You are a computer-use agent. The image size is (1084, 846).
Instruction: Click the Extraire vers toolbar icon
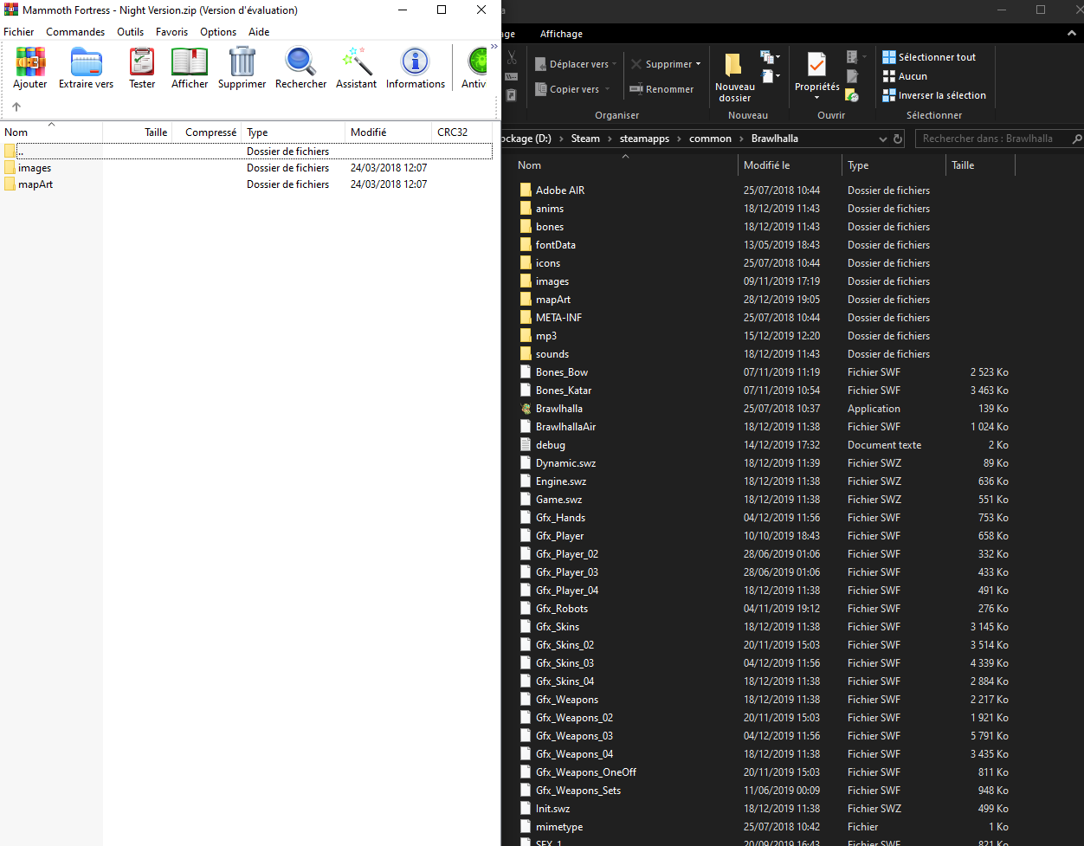pyautogui.click(x=86, y=61)
